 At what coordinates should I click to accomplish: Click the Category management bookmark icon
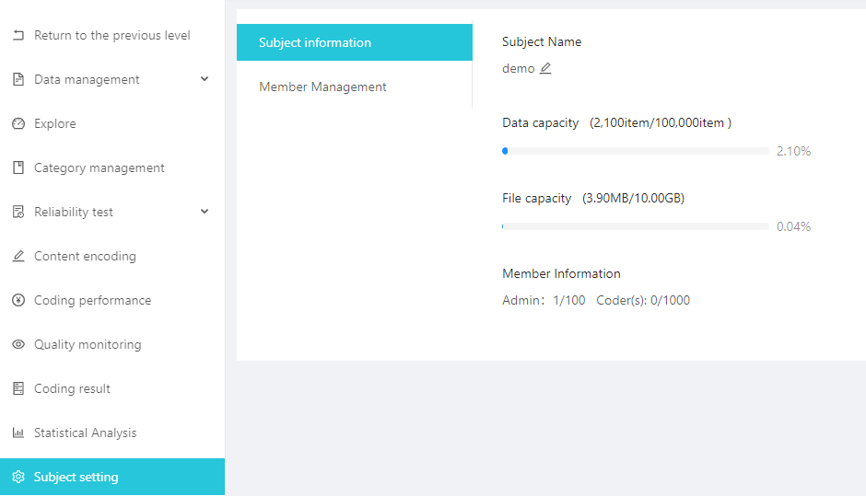coord(18,167)
